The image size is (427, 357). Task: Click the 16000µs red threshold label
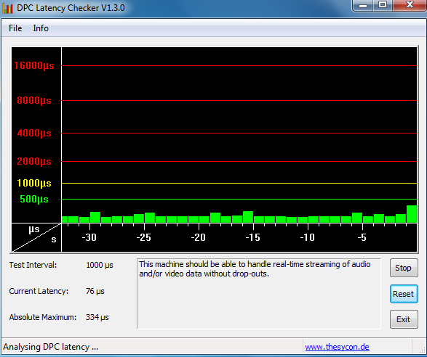[x=34, y=65]
